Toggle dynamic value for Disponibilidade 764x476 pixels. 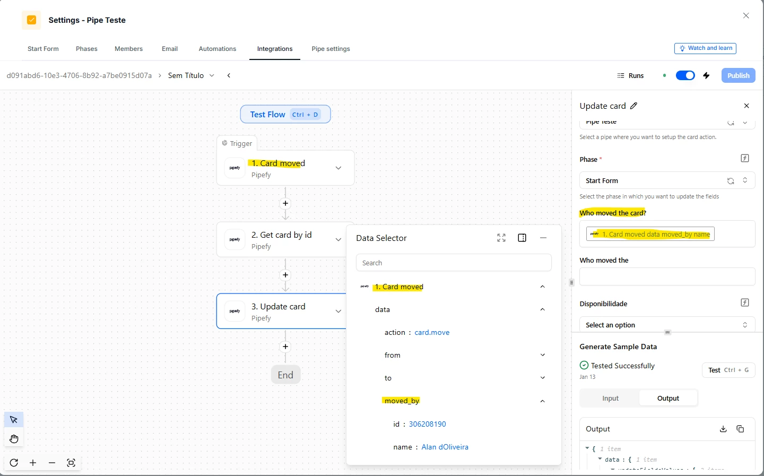pos(745,302)
